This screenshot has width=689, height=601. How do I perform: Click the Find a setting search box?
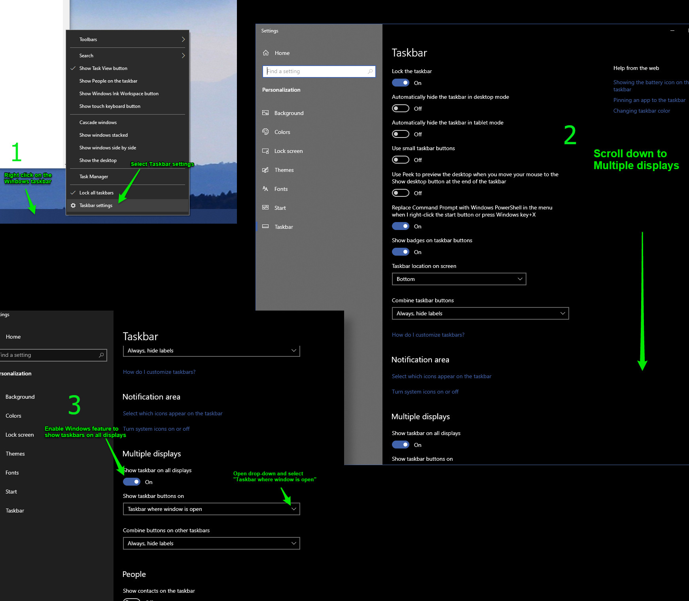pos(316,72)
